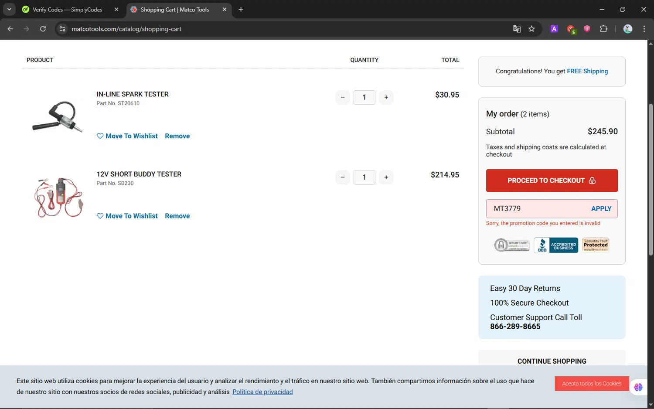Open the red extension with badge 5

(x=571, y=29)
